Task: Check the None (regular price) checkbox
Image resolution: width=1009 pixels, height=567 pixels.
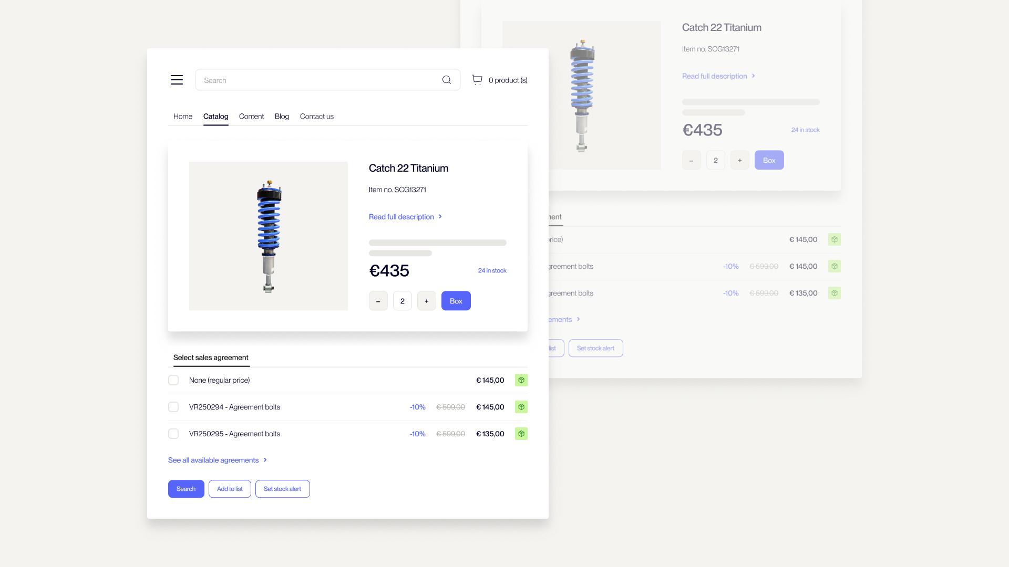Action: pos(173,380)
